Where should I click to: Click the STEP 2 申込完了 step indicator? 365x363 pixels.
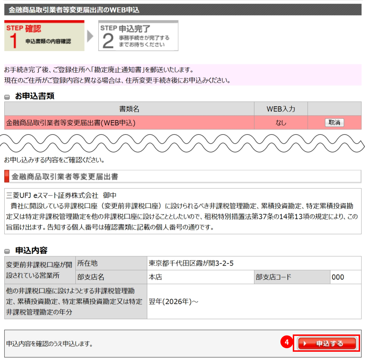138,35
